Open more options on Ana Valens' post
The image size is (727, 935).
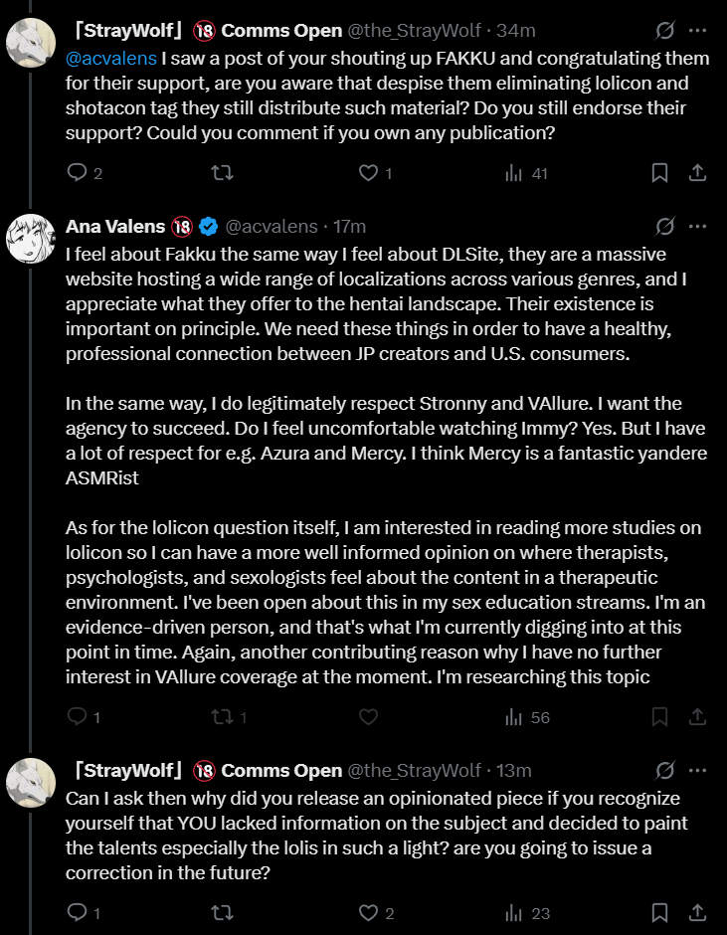click(x=697, y=226)
